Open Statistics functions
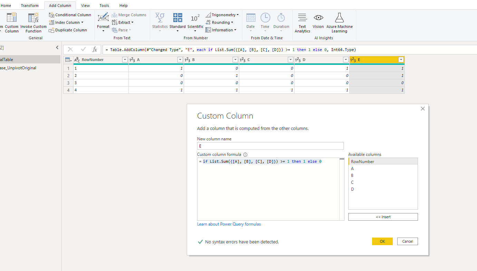 pos(160,22)
